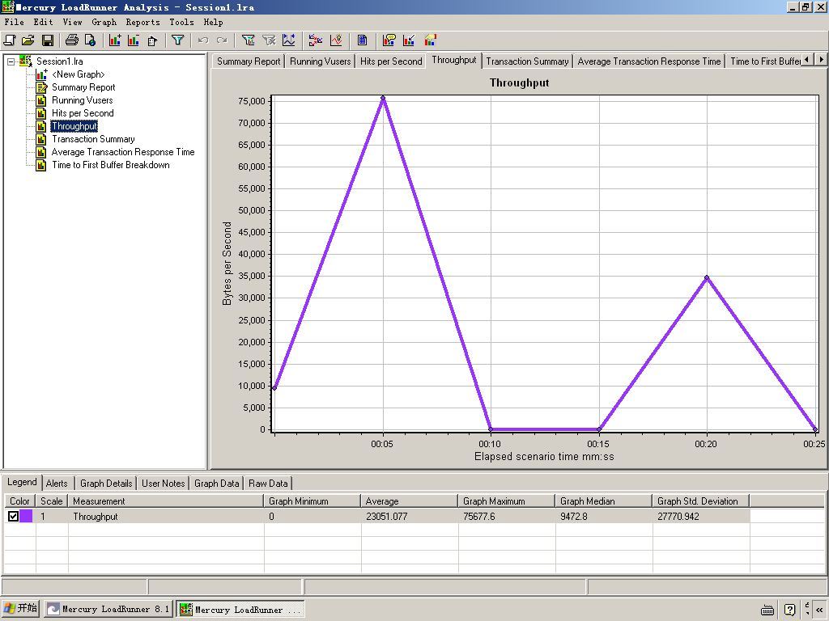The height and width of the screenshot is (621, 829).
Task: Click the Start button on taskbar
Action: [x=21, y=609]
